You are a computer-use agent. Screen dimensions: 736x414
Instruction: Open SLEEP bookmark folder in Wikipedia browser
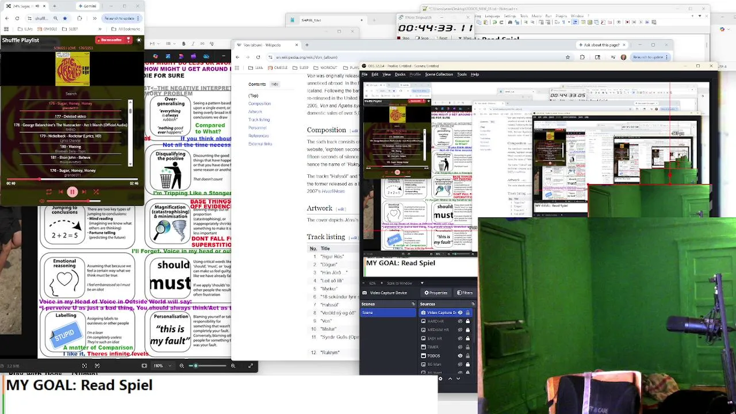point(301,68)
